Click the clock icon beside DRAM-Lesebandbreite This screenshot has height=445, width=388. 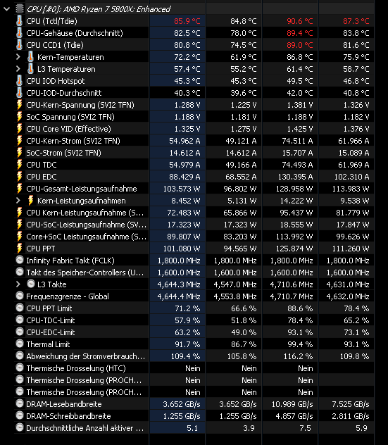point(20,403)
